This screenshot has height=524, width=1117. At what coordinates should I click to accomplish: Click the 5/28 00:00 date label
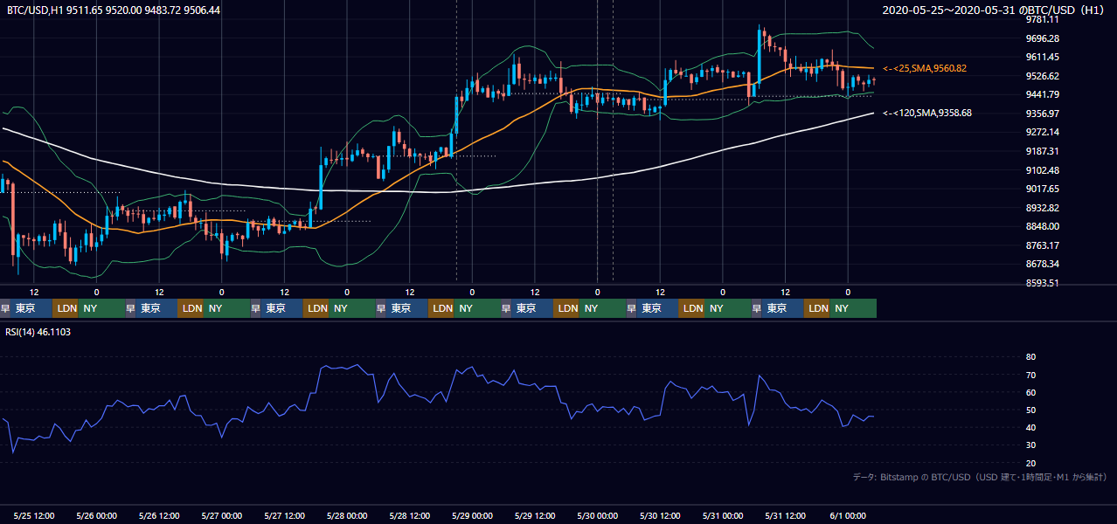pyautogui.click(x=347, y=515)
